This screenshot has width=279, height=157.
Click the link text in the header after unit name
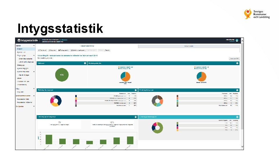tap(63, 40)
